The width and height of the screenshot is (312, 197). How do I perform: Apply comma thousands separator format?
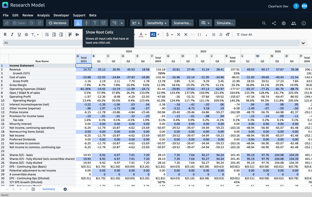click(x=206, y=35)
